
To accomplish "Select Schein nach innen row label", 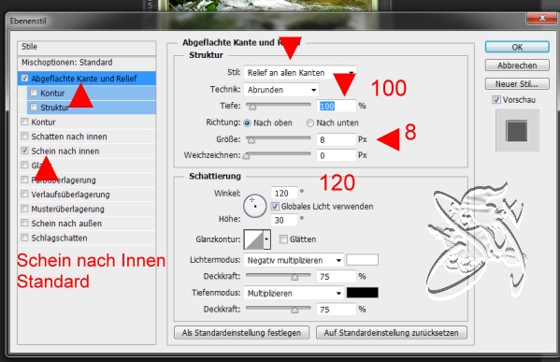I will tap(65, 152).
